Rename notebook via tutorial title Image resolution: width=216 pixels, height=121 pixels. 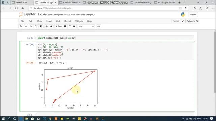pos(43,14)
